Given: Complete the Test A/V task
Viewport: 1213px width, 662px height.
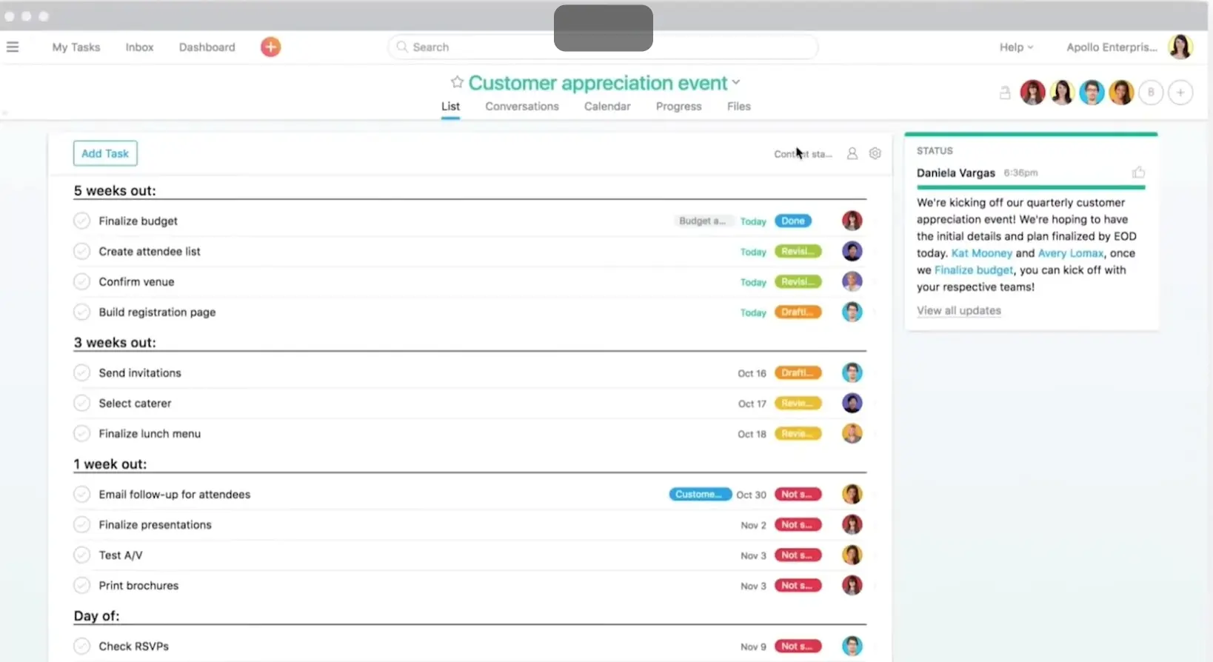Looking at the screenshot, I should (81, 555).
